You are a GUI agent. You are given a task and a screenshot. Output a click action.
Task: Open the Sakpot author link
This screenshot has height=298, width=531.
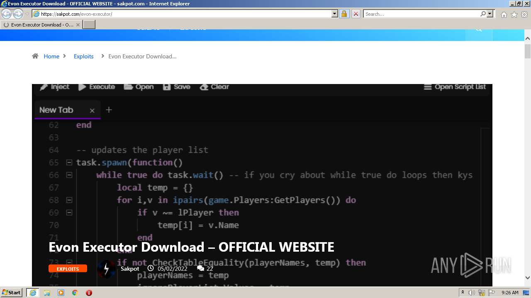pos(130,269)
